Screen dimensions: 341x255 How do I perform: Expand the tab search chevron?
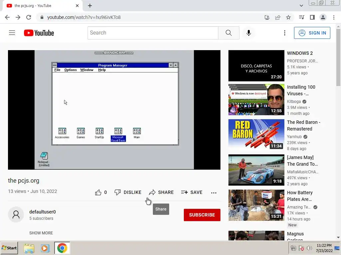[x=301, y=6]
